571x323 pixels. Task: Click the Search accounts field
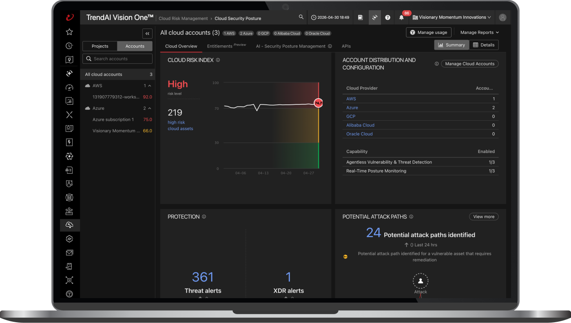pos(117,59)
